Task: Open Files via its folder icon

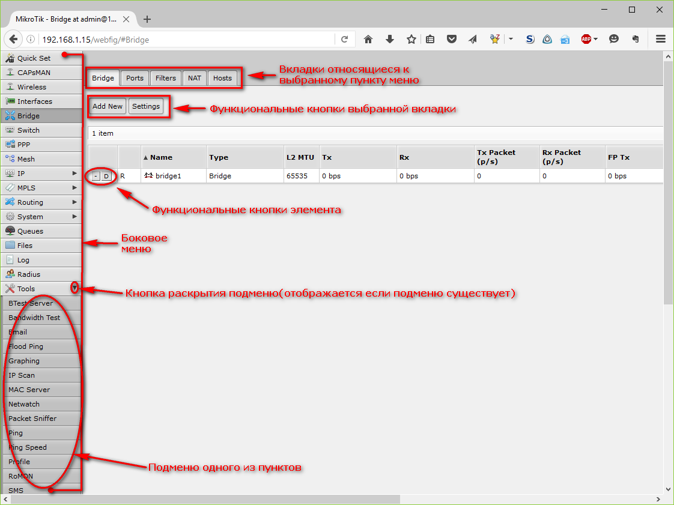Action: click(10, 245)
